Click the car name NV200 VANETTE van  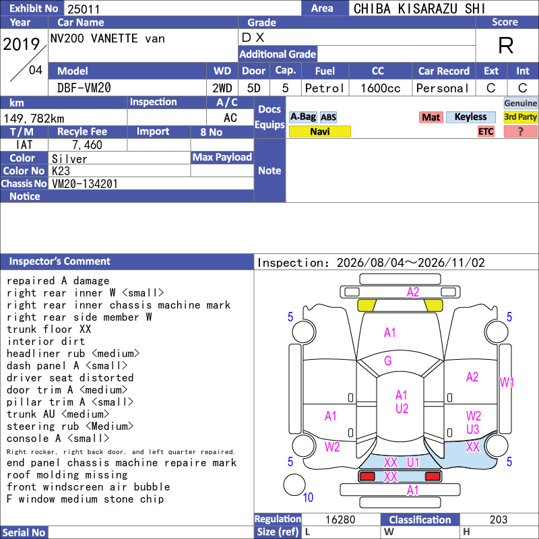point(108,38)
